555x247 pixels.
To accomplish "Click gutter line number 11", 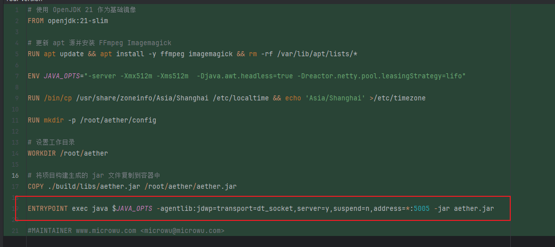I will click(x=15, y=120).
